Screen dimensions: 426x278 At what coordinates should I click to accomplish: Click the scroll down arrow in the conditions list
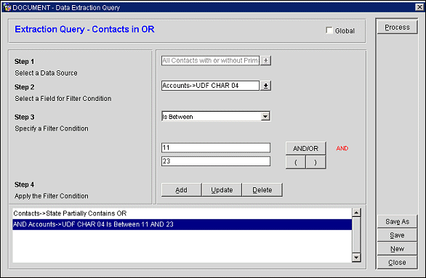tap(356, 258)
